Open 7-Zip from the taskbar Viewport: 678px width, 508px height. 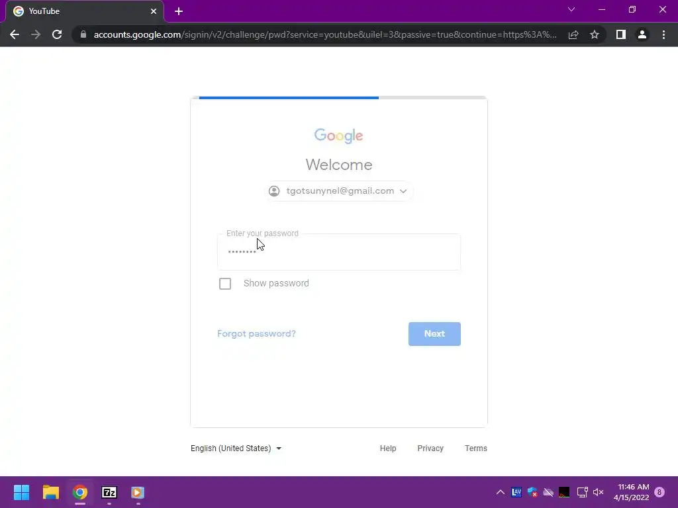click(x=109, y=492)
